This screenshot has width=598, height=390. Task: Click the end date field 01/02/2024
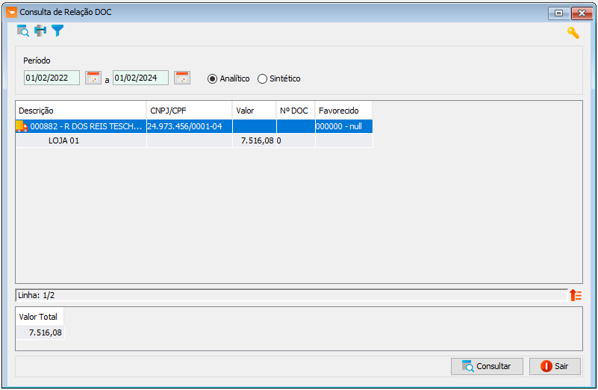tap(140, 78)
